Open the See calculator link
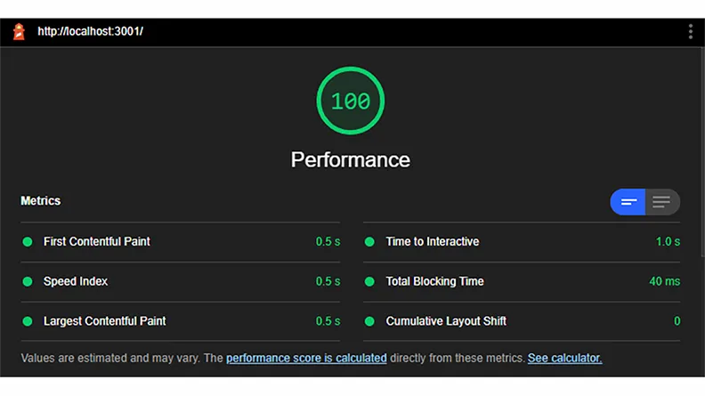Screen dimensions: 705x396 click(564, 359)
